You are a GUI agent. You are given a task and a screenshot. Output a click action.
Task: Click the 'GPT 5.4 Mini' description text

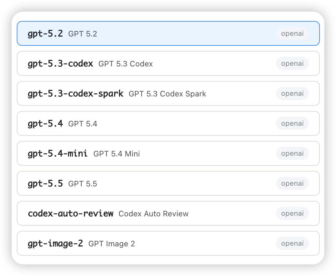117,154
